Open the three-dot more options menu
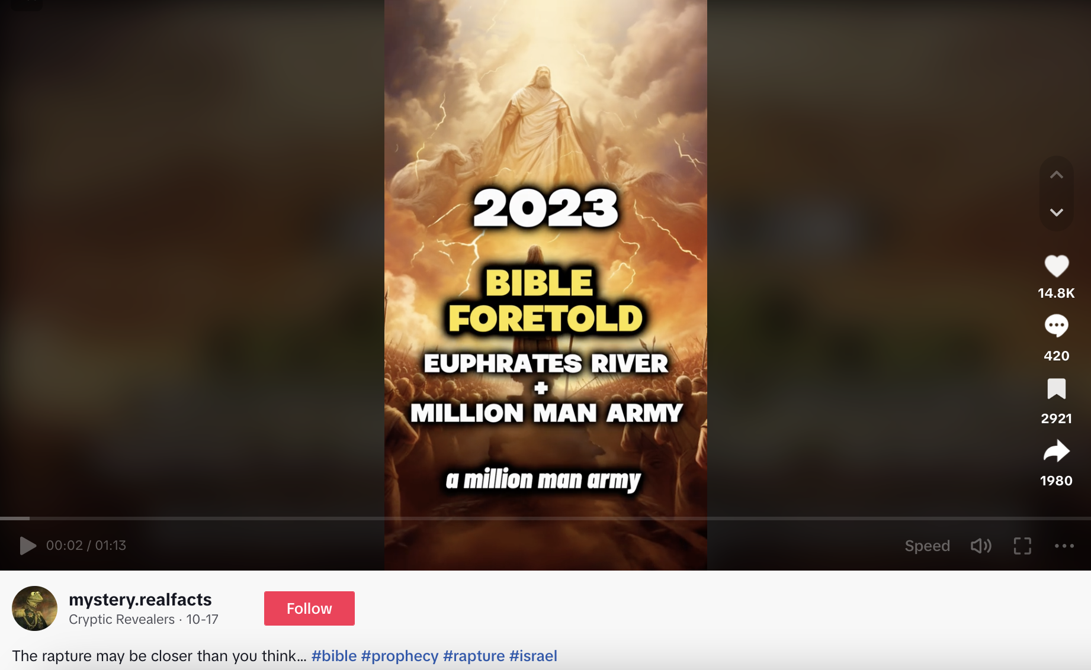The width and height of the screenshot is (1091, 670). (x=1064, y=546)
